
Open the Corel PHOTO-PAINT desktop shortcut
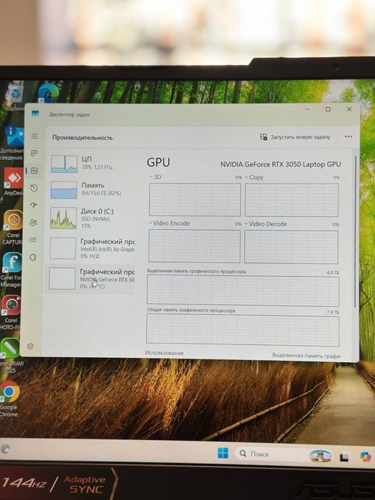pyautogui.click(x=11, y=313)
